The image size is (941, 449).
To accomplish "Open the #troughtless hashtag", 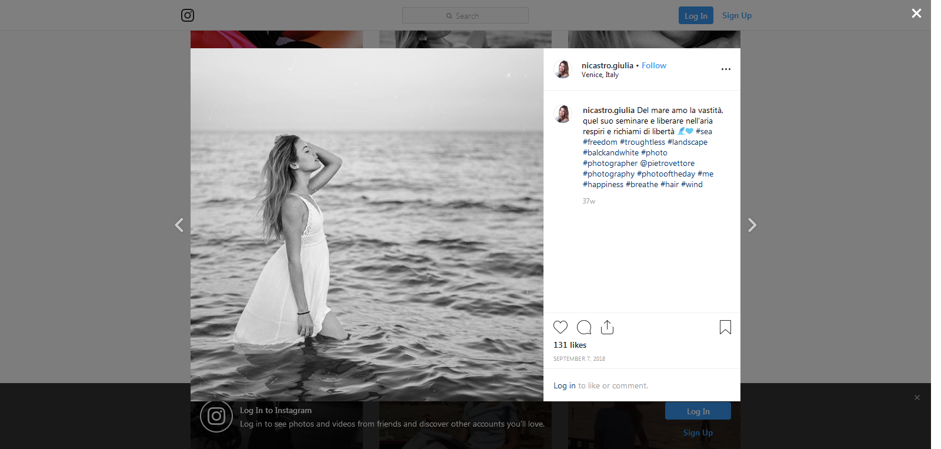I will 642,142.
